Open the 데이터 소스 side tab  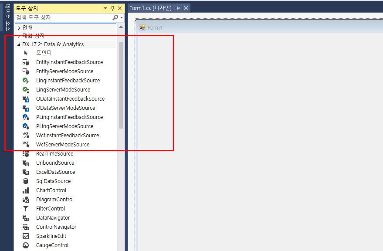tap(7, 17)
